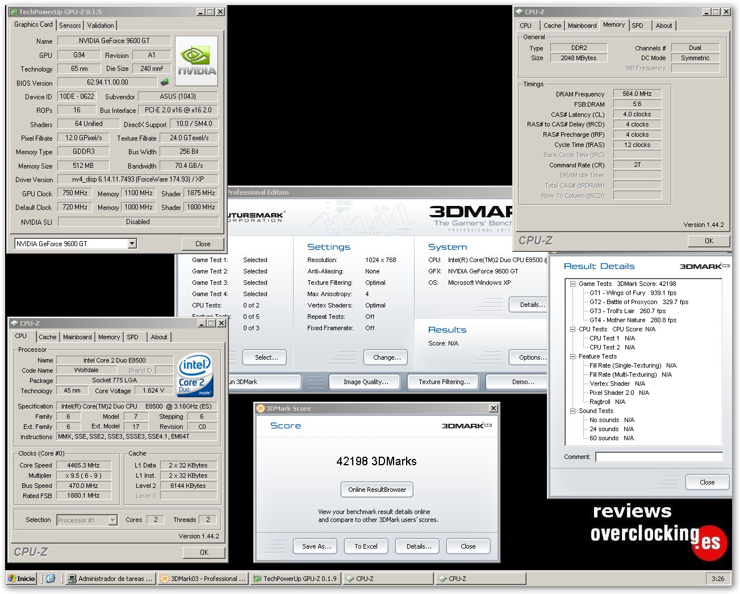The image size is (740, 594).
Task: Open Mainboard tab in bottom-left CPU-Z window
Action: 77,337
